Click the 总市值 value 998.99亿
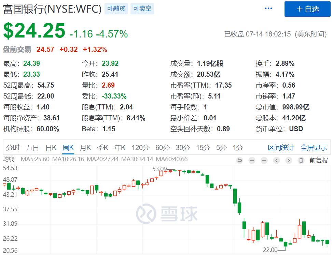 pos(296,107)
